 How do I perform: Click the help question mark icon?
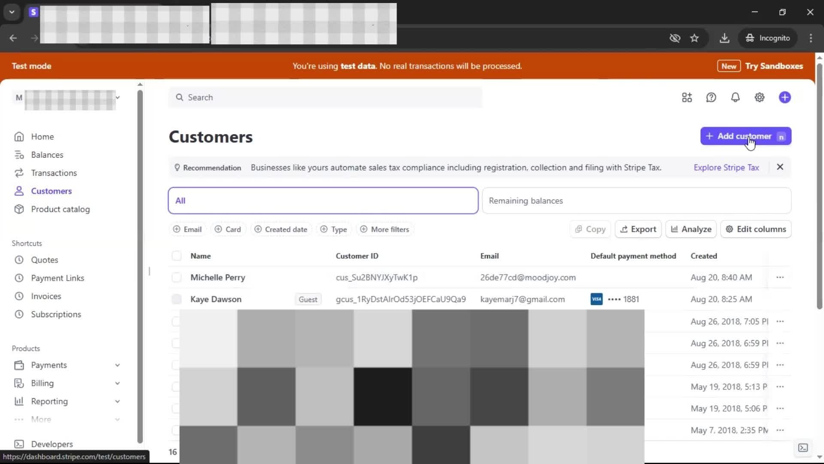tap(711, 98)
